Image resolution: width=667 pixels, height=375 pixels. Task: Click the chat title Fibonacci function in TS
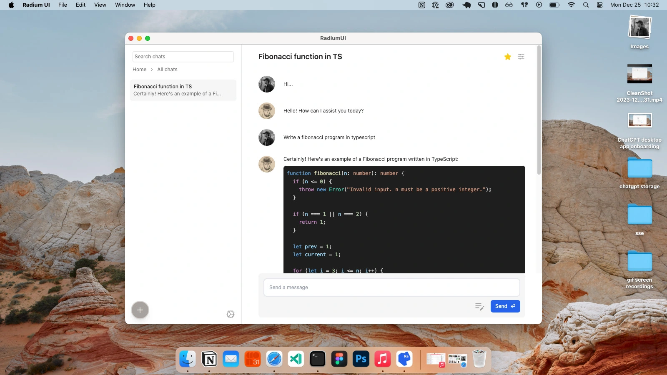pyautogui.click(x=300, y=57)
